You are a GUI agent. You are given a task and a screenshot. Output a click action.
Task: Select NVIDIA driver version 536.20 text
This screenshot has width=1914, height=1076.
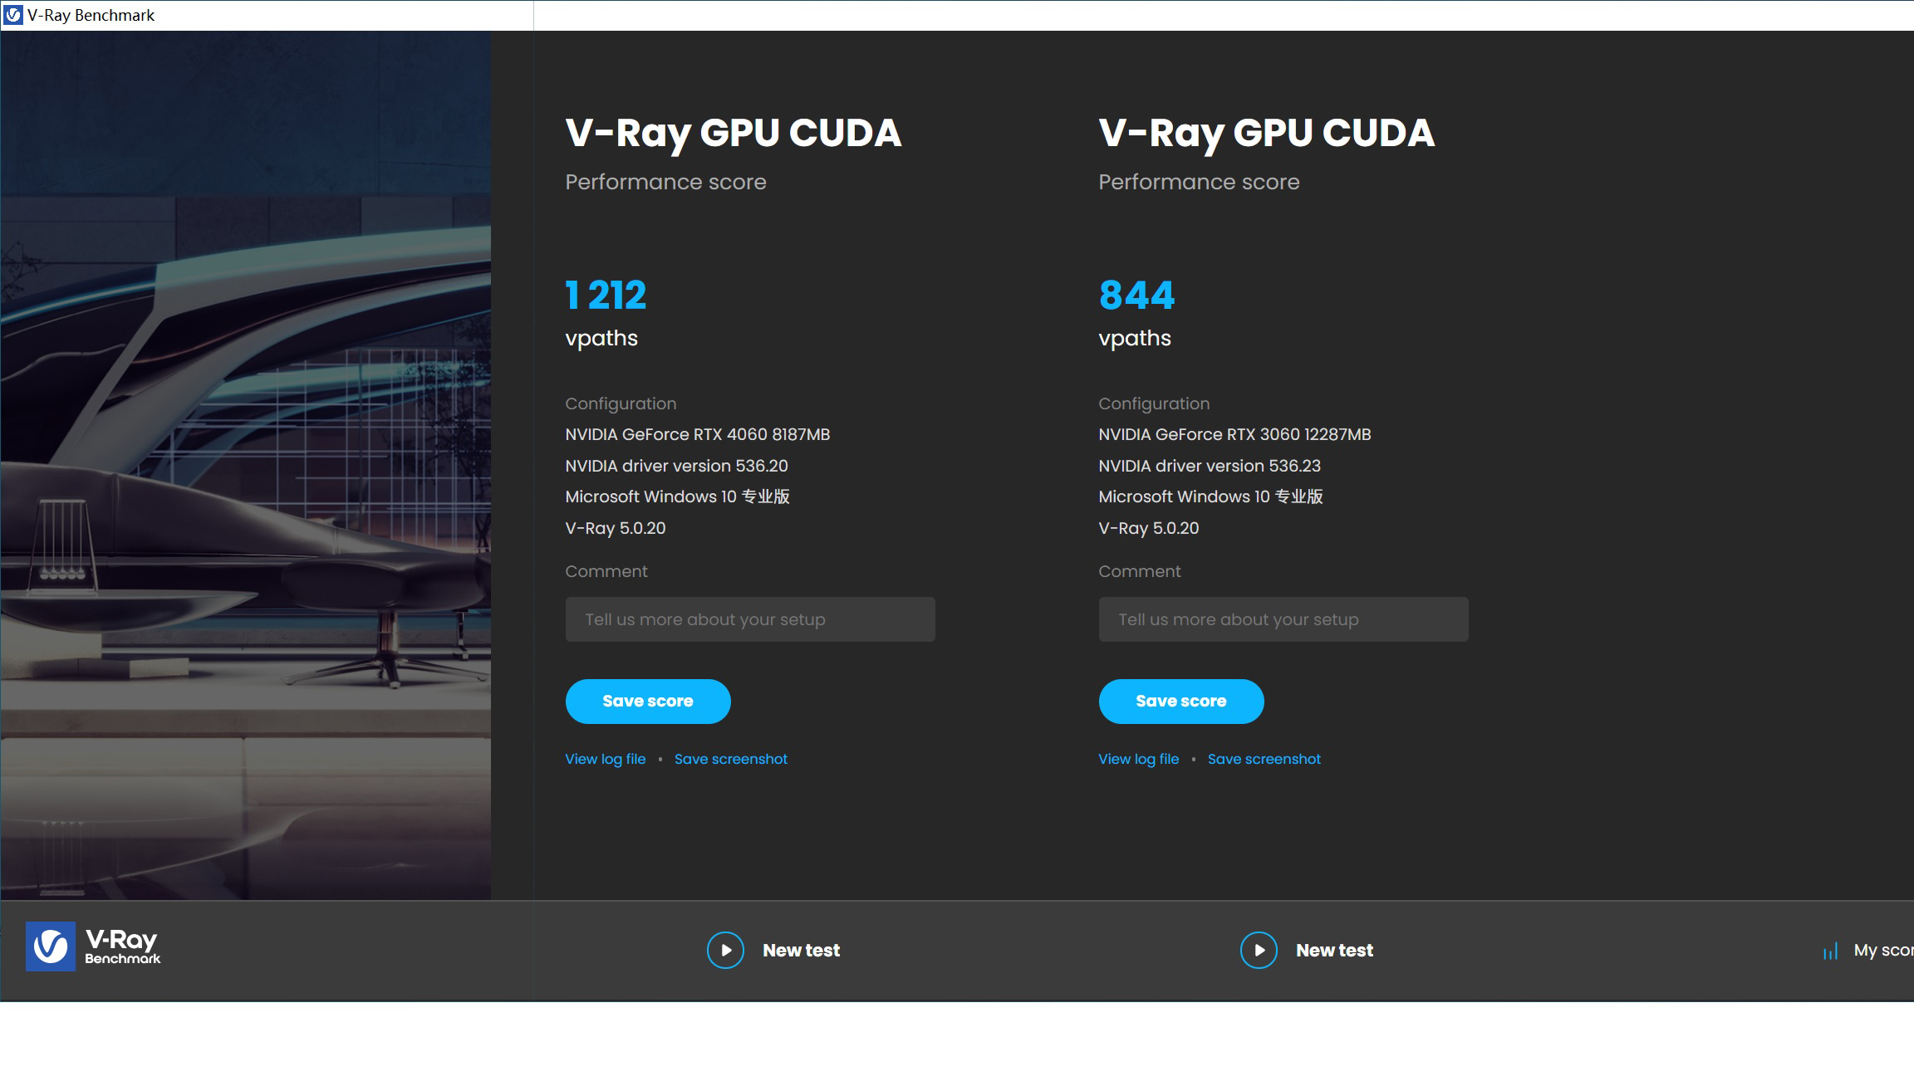coord(677,466)
